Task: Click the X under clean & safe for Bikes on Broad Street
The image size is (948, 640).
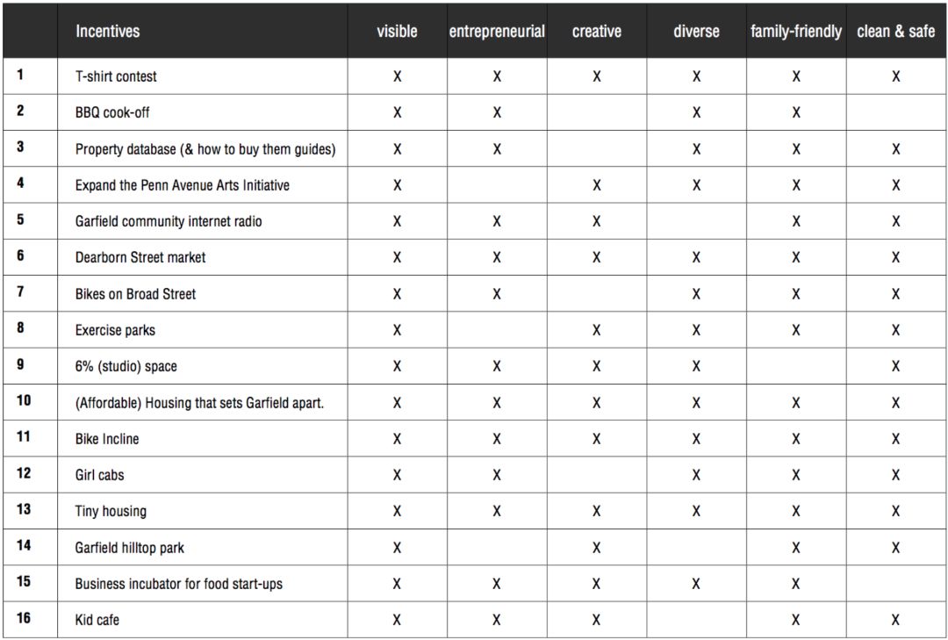Action: (896, 294)
